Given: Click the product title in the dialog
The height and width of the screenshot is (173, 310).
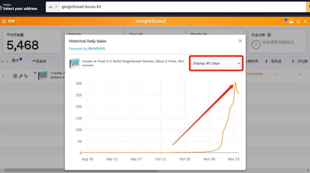Looking at the screenshot, I should click(x=133, y=63).
